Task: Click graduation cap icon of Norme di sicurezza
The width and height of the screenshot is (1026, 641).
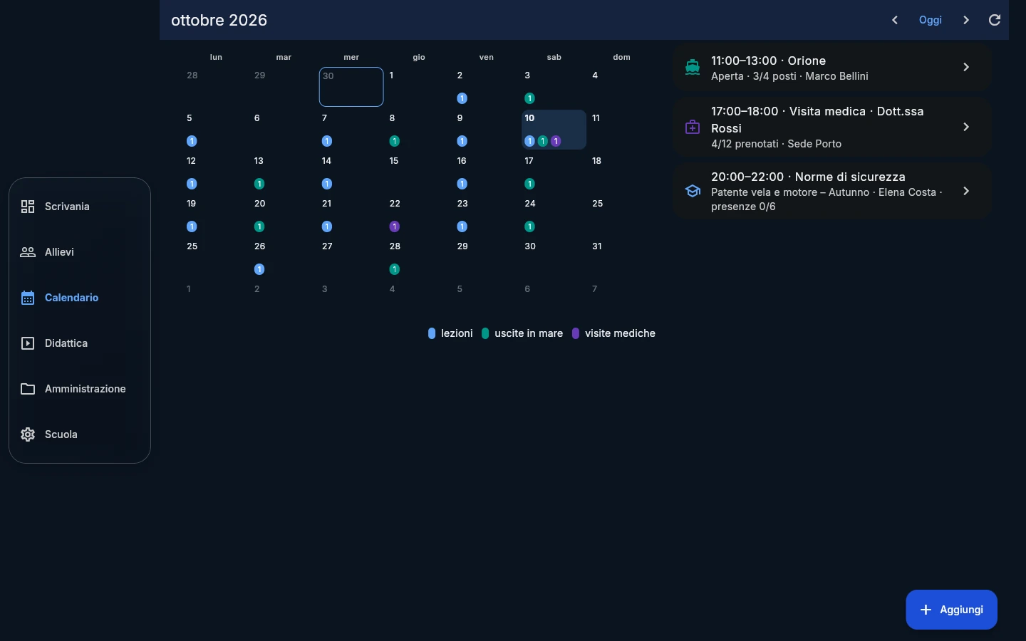Action: [x=693, y=191]
